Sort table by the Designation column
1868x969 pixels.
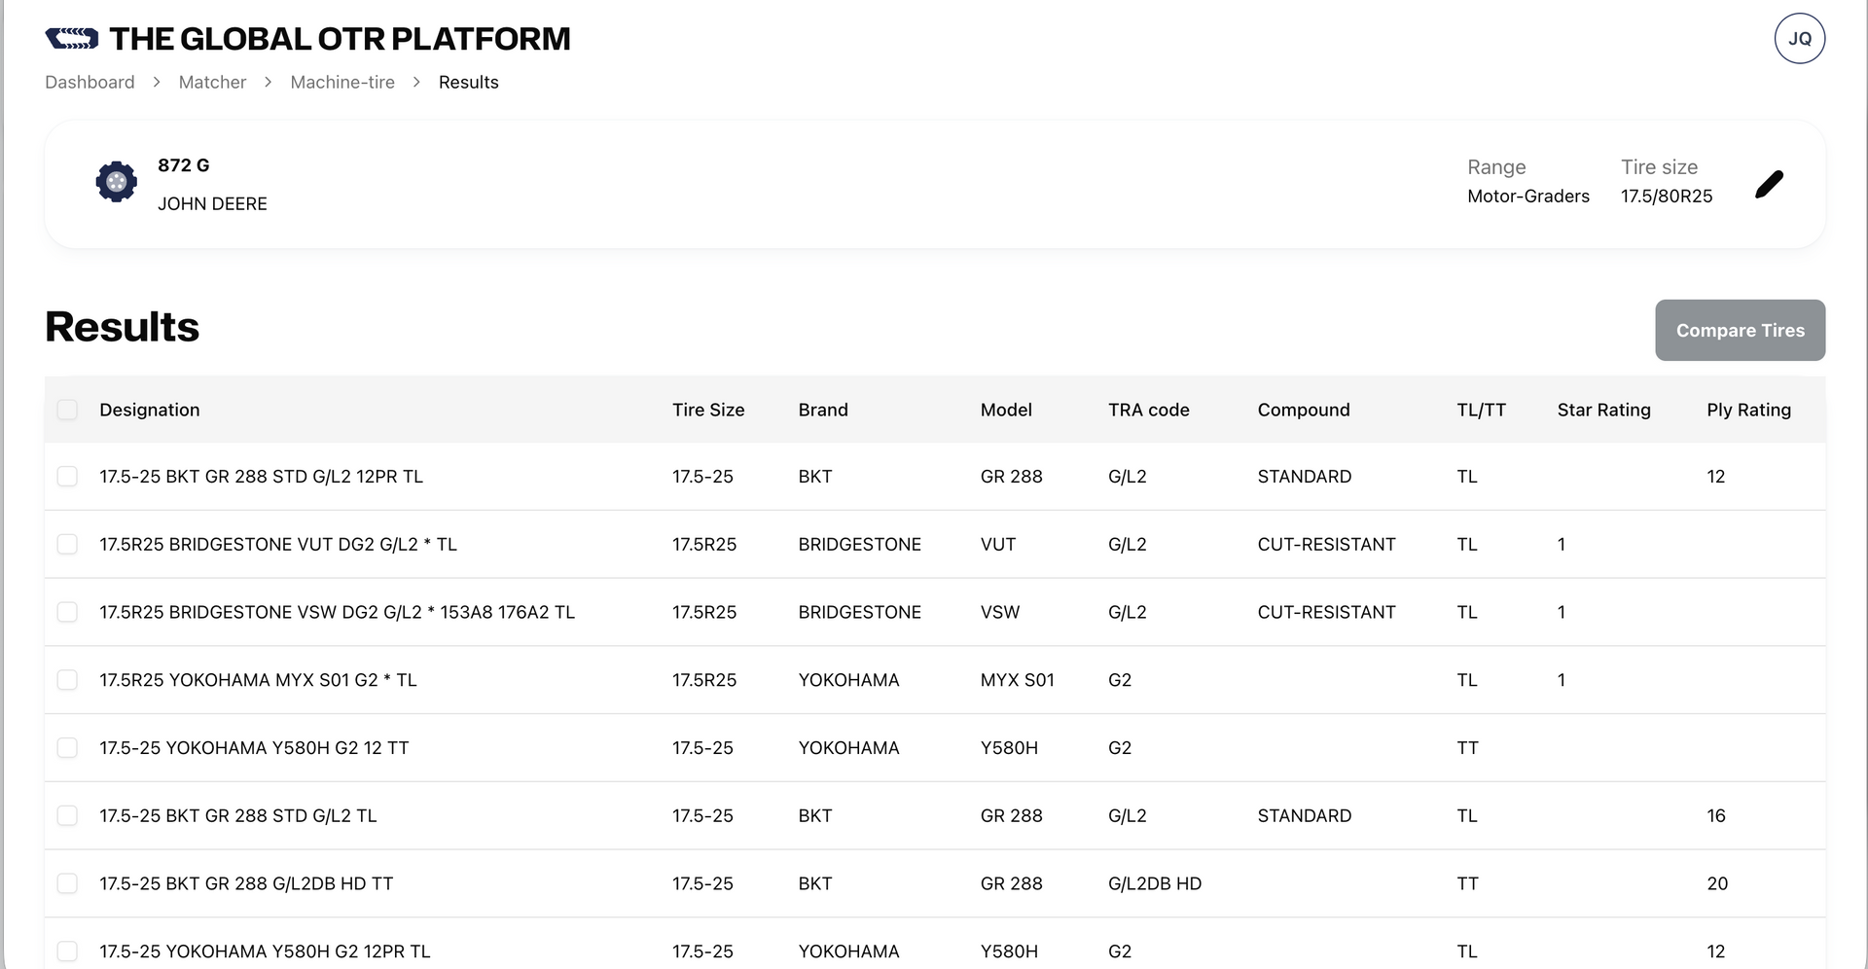point(149,410)
